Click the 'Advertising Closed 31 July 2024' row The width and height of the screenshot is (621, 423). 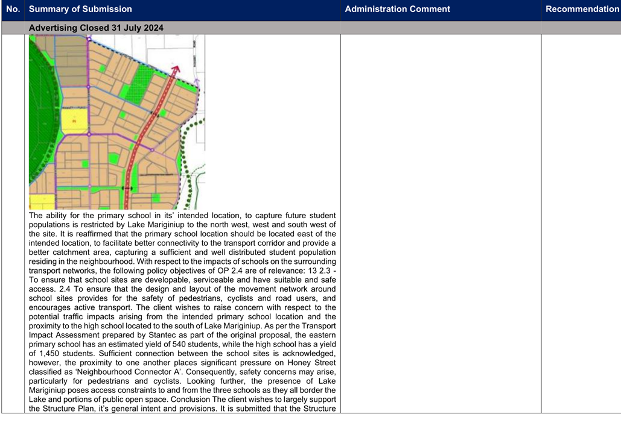(x=311, y=28)
